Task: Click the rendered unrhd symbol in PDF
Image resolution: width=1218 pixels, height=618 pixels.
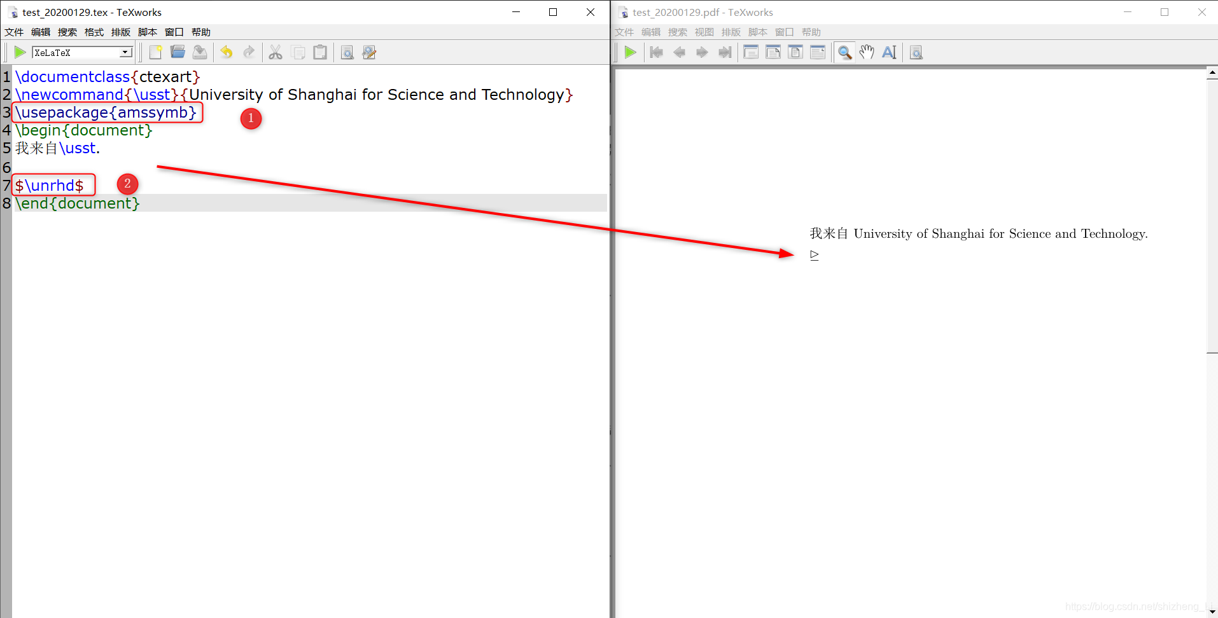Action: (815, 255)
